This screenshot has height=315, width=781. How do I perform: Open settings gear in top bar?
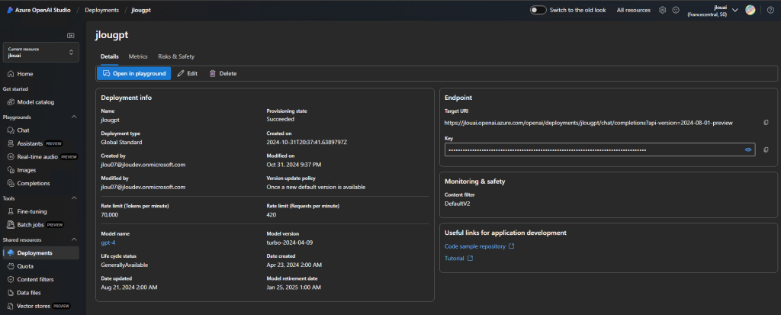[663, 10]
